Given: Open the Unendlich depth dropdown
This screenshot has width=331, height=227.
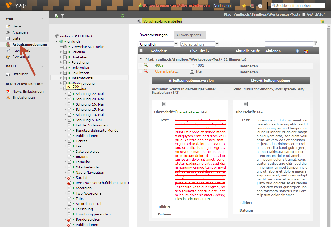Looking at the screenshot, I should (x=159, y=44).
